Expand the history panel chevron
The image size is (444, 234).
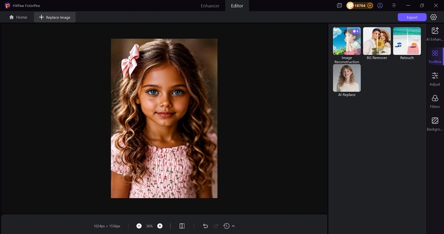pyautogui.click(x=233, y=226)
